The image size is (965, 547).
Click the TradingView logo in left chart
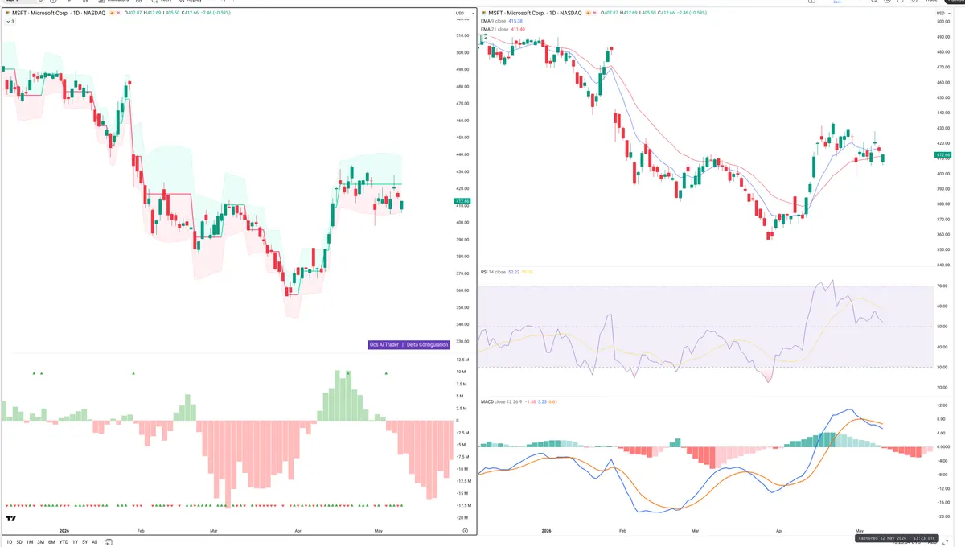coord(11,519)
